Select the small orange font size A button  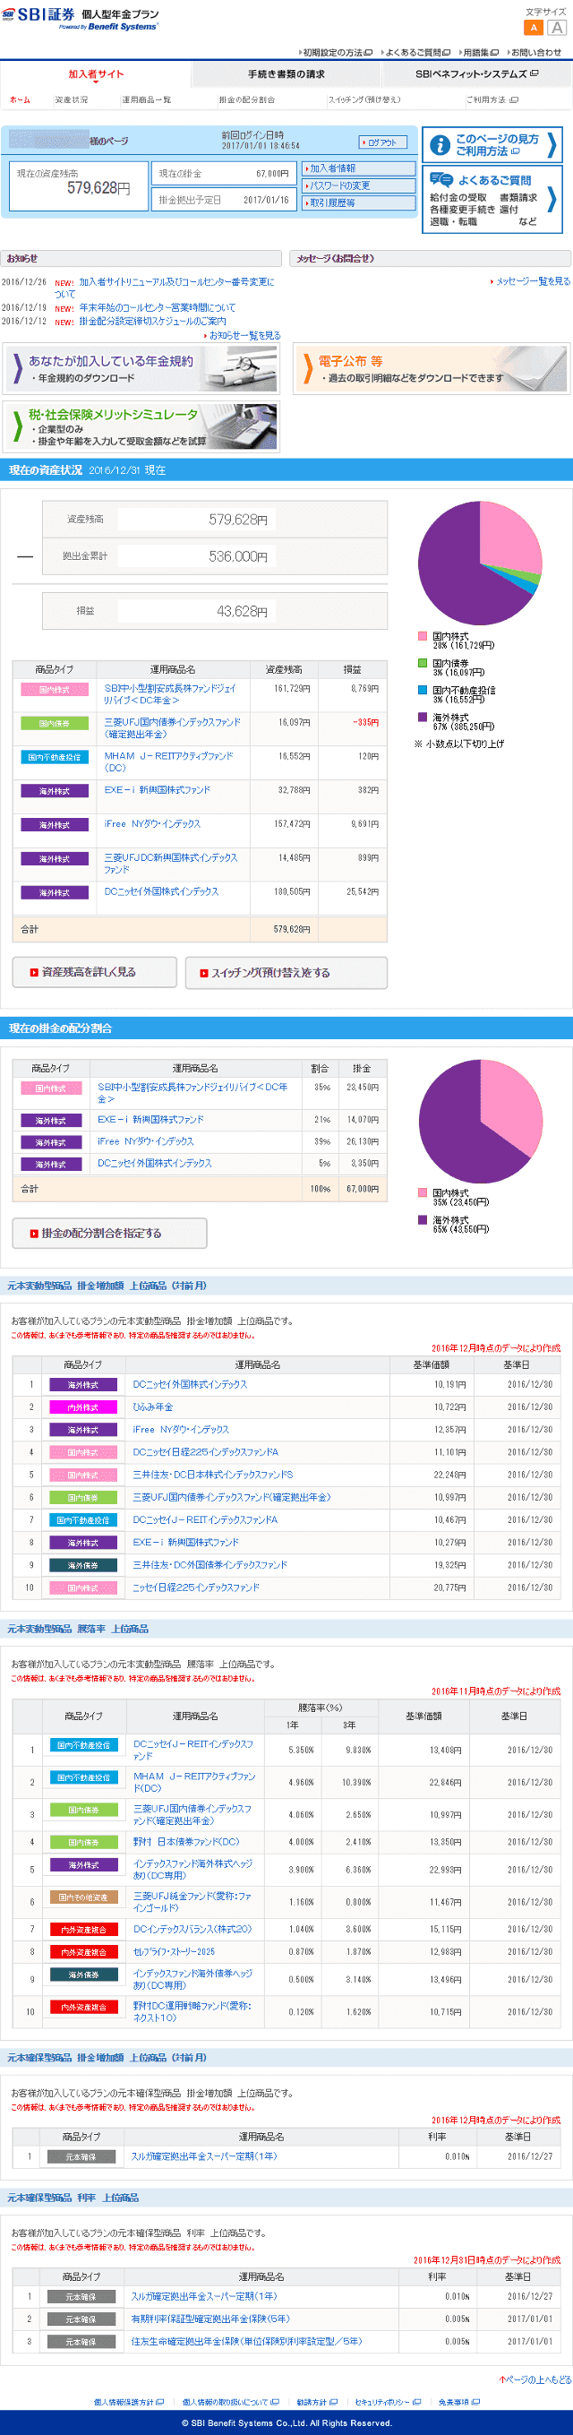534,28
